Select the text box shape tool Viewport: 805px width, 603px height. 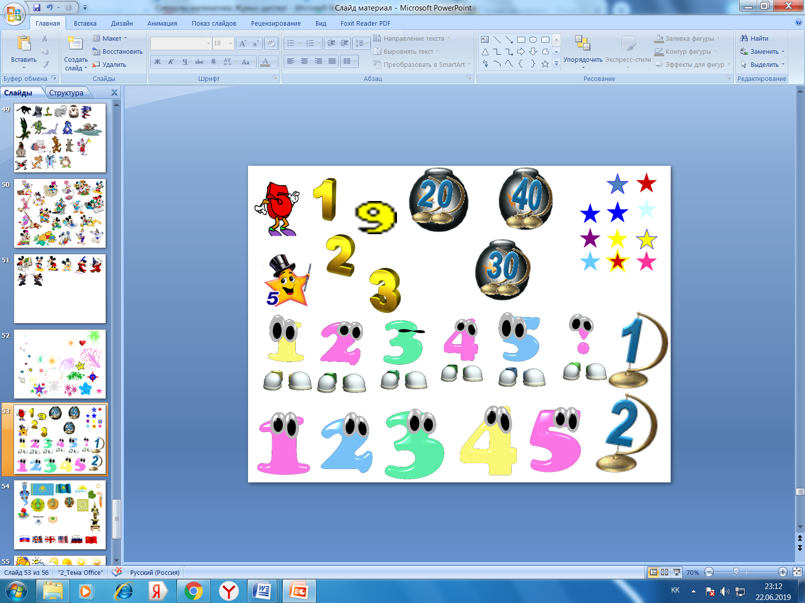point(485,40)
